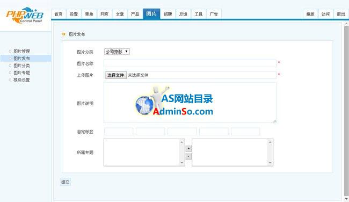Click the right topic list's up arrow
349x202 pixels.
(x=270, y=142)
